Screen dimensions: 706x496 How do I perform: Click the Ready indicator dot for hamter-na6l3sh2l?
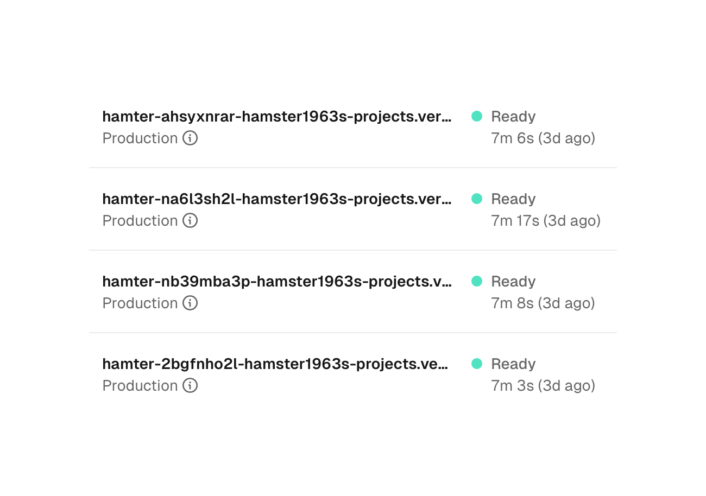pyautogui.click(x=476, y=199)
